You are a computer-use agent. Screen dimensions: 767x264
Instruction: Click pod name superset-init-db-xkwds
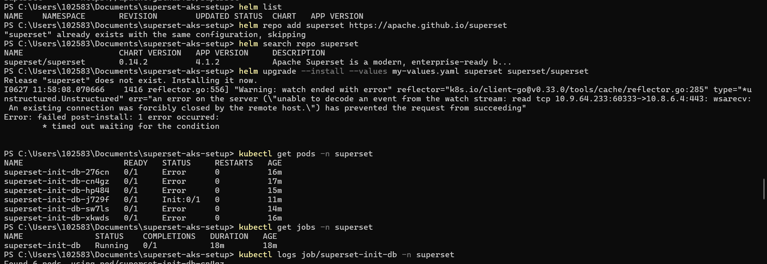pos(56,218)
